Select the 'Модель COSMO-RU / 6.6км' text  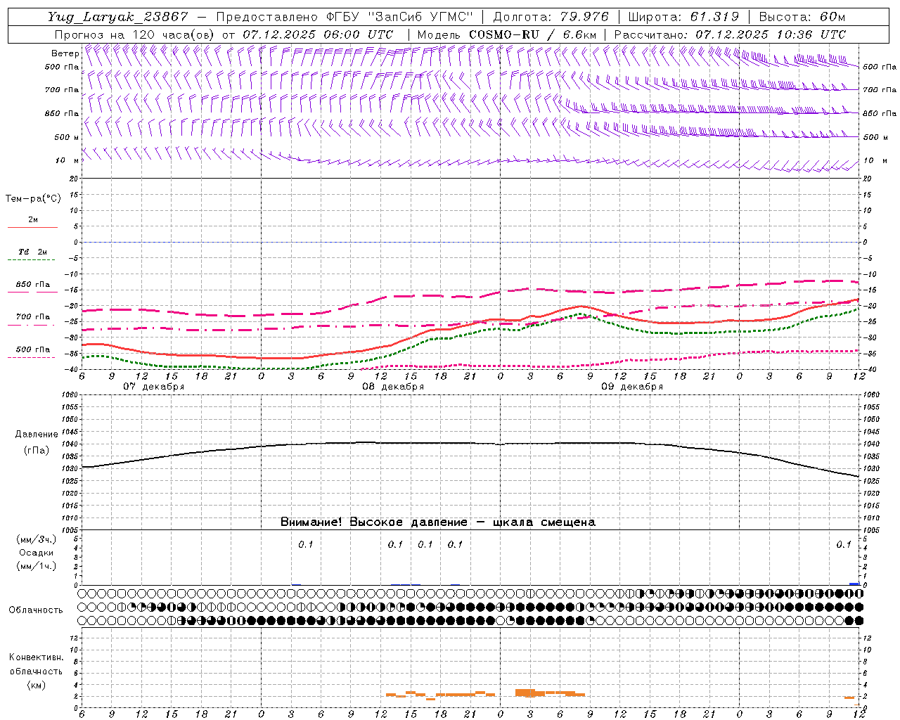[x=507, y=34]
